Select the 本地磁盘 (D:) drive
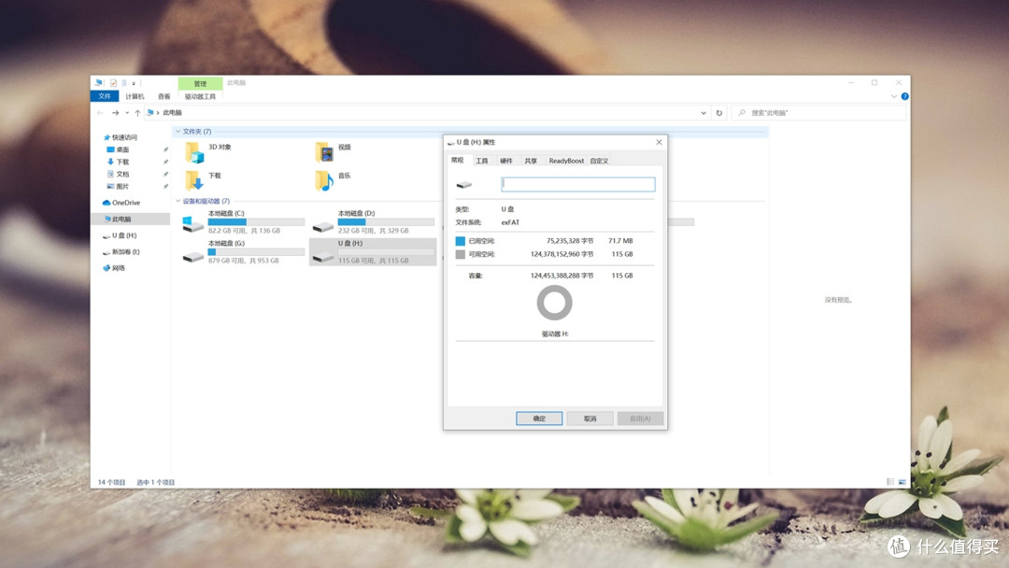Viewport: 1009px width, 568px height. point(373,221)
